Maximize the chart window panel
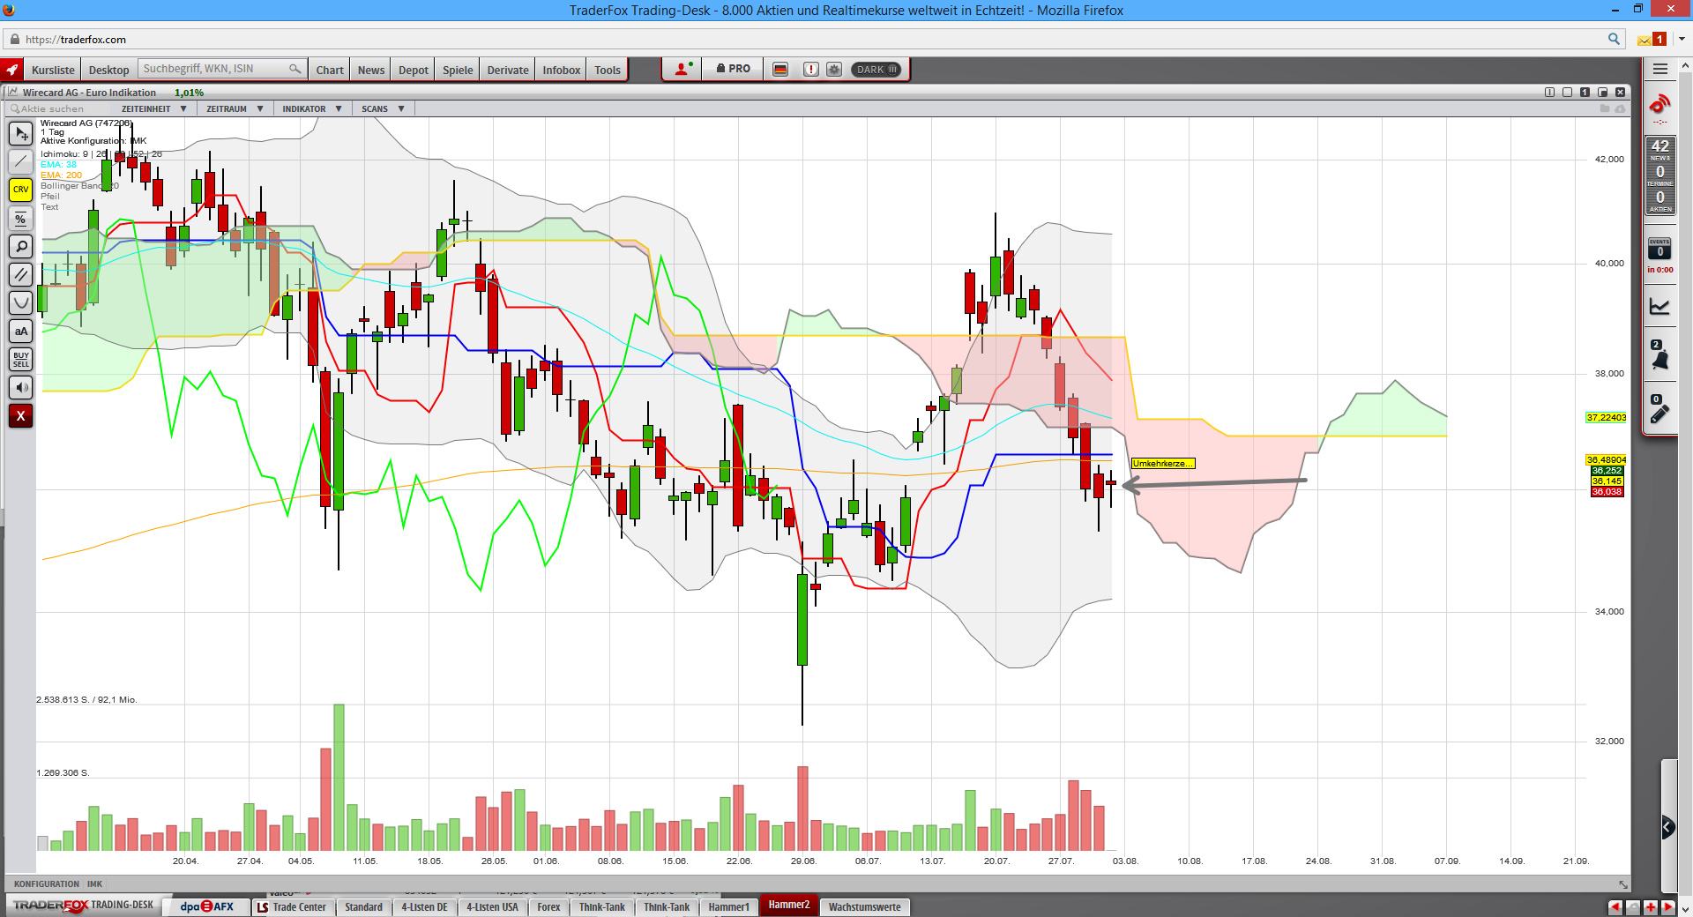Image resolution: width=1693 pixels, height=917 pixels. (x=1602, y=92)
